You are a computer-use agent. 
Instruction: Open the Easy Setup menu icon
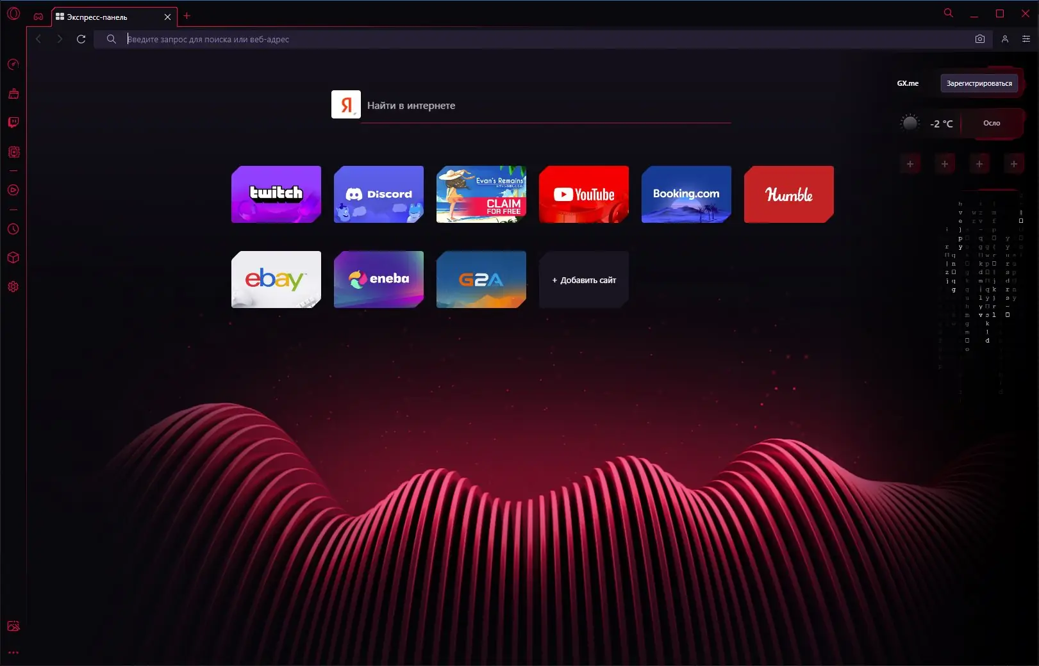point(1026,39)
